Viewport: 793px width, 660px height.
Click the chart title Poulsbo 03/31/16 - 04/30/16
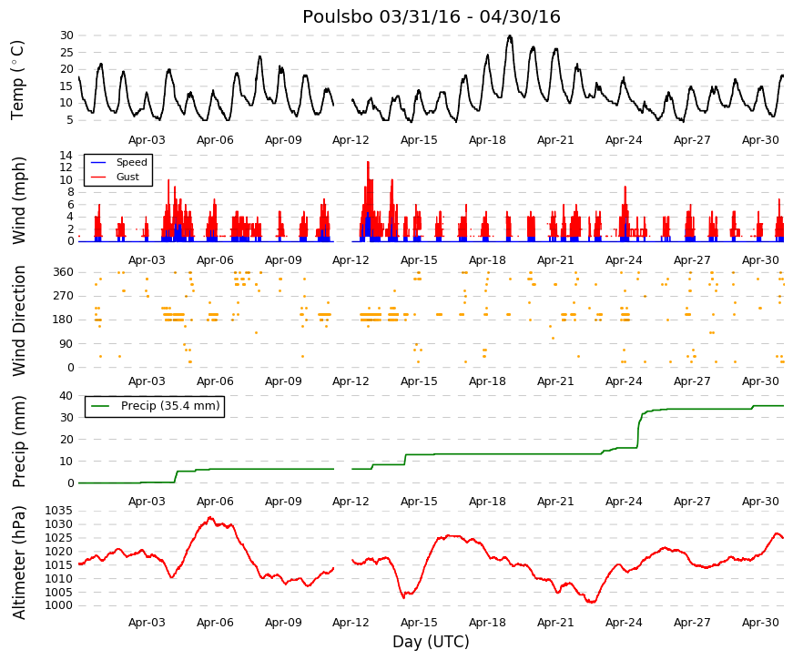[x=431, y=16]
